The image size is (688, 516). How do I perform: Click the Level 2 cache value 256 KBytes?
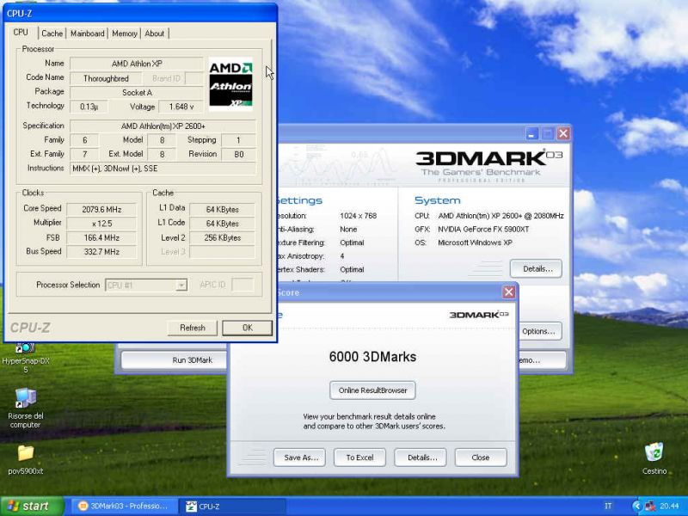coord(222,238)
